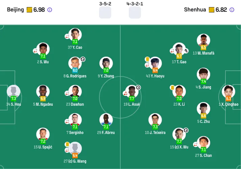
Task: Click yellow card icon on Y. Haoyu
Action: tap(148, 59)
